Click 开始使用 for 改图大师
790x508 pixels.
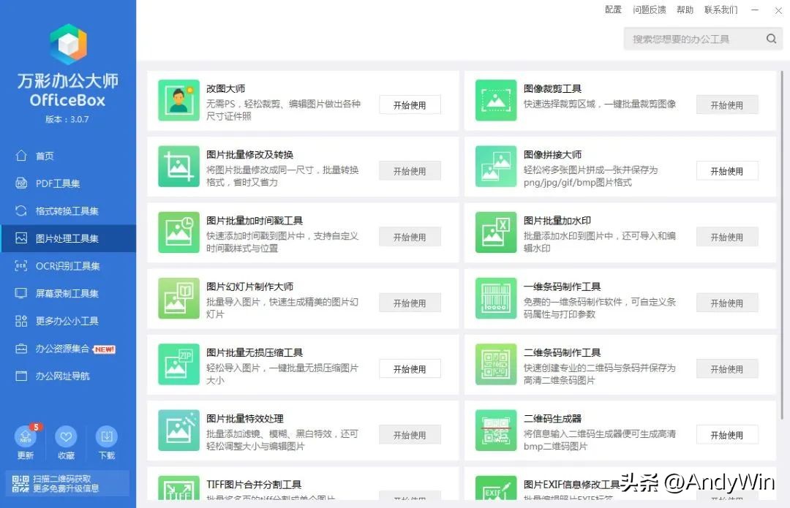[410, 105]
